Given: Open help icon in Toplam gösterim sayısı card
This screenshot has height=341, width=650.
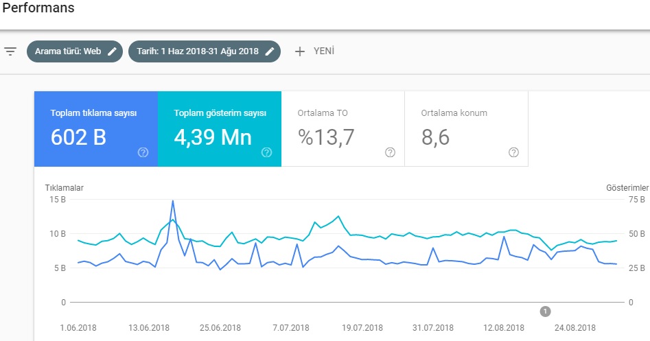Looking at the screenshot, I should click(266, 152).
